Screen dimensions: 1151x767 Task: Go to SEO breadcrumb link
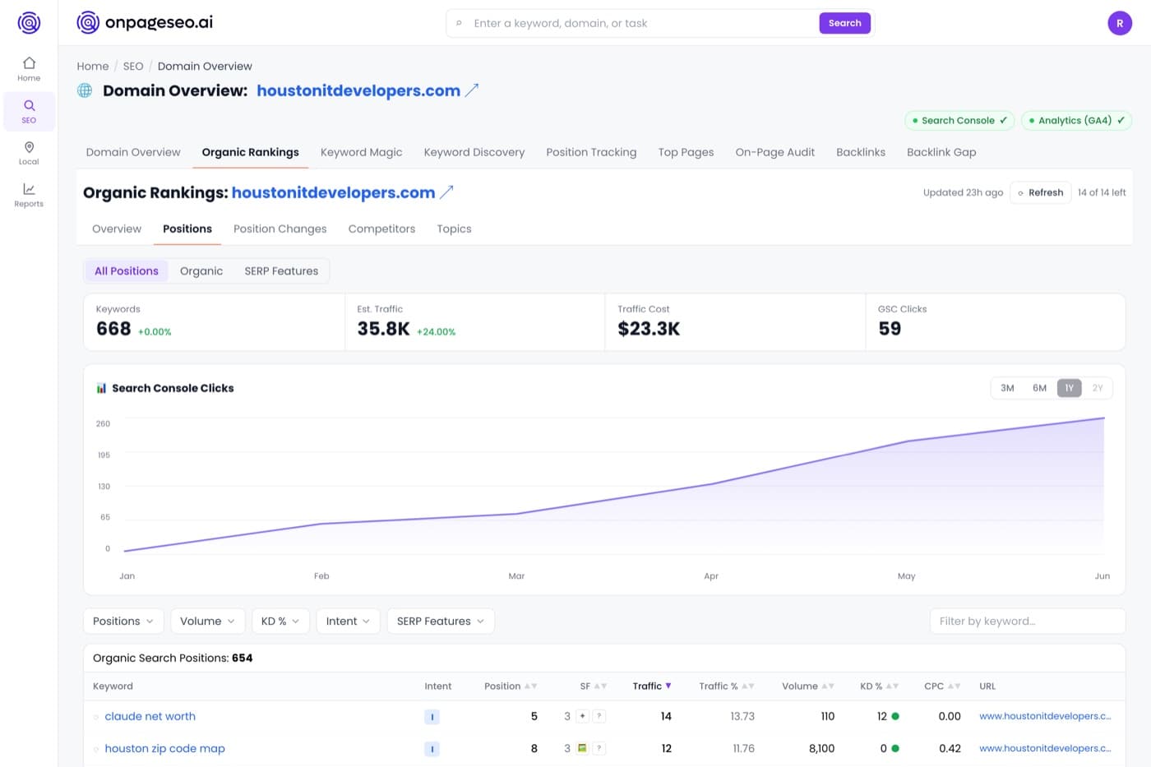tap(133, 66)
